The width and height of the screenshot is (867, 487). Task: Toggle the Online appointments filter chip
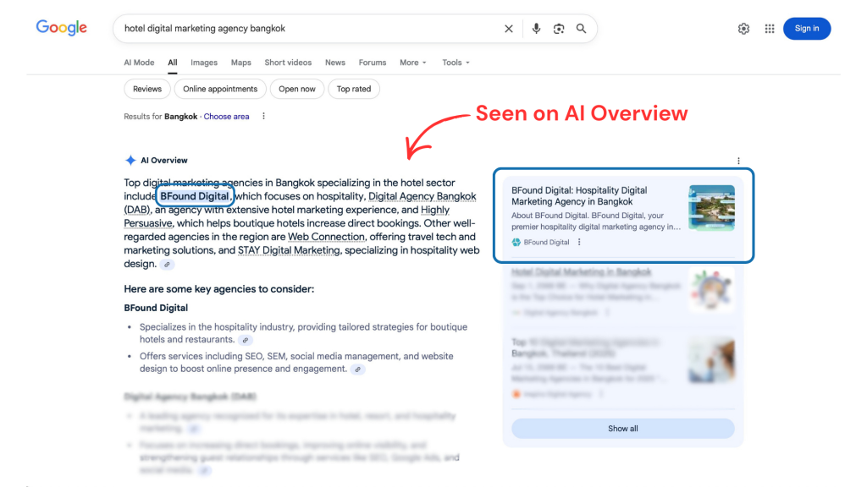(220, 89)
